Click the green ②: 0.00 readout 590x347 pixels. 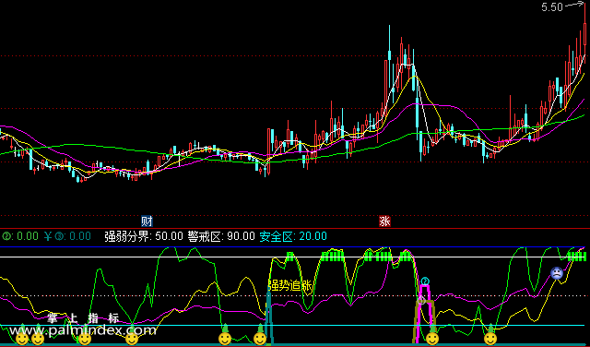pos(20,236)
